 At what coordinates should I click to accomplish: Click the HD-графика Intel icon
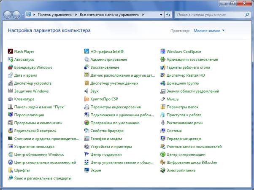[86, 52]
